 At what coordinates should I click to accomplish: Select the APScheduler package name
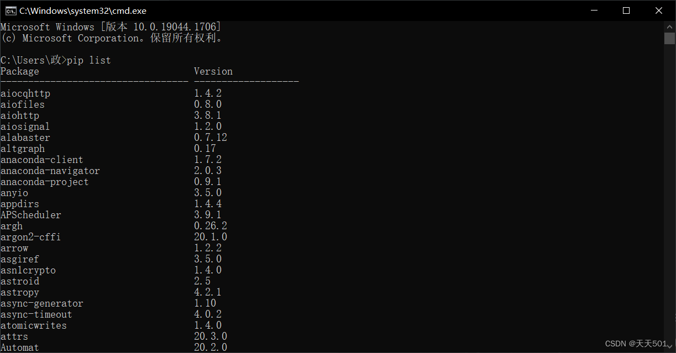[31, 215]
